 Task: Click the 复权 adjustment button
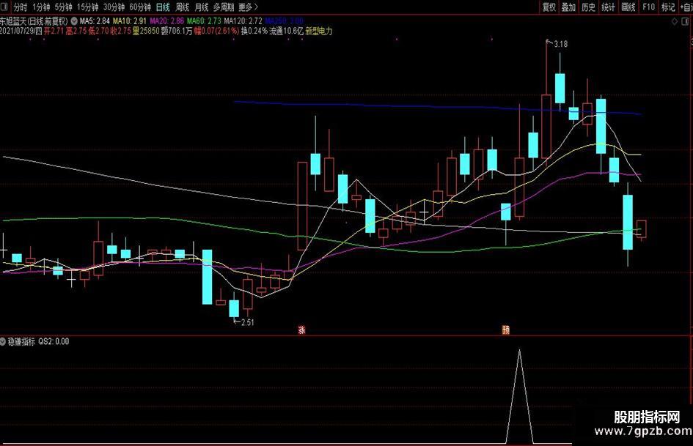point(549,7)
